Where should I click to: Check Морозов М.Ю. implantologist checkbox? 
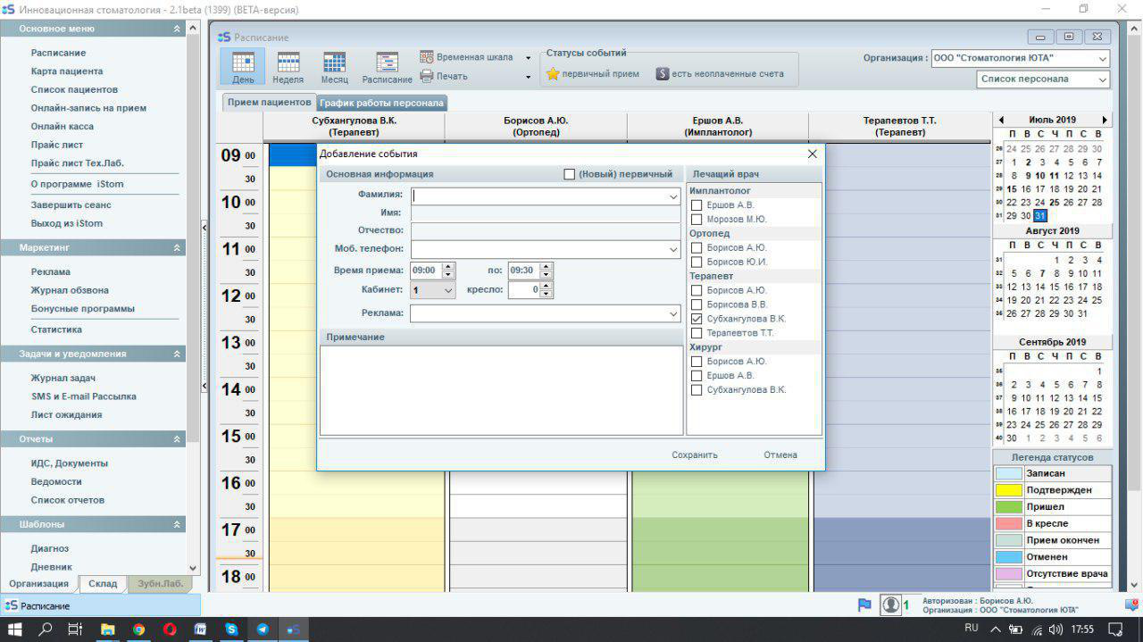coord(697,220)
